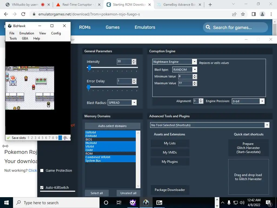Open the Nightmare Engine dropdown
Viewport: 277px width, 208px height.
[194, 62]
